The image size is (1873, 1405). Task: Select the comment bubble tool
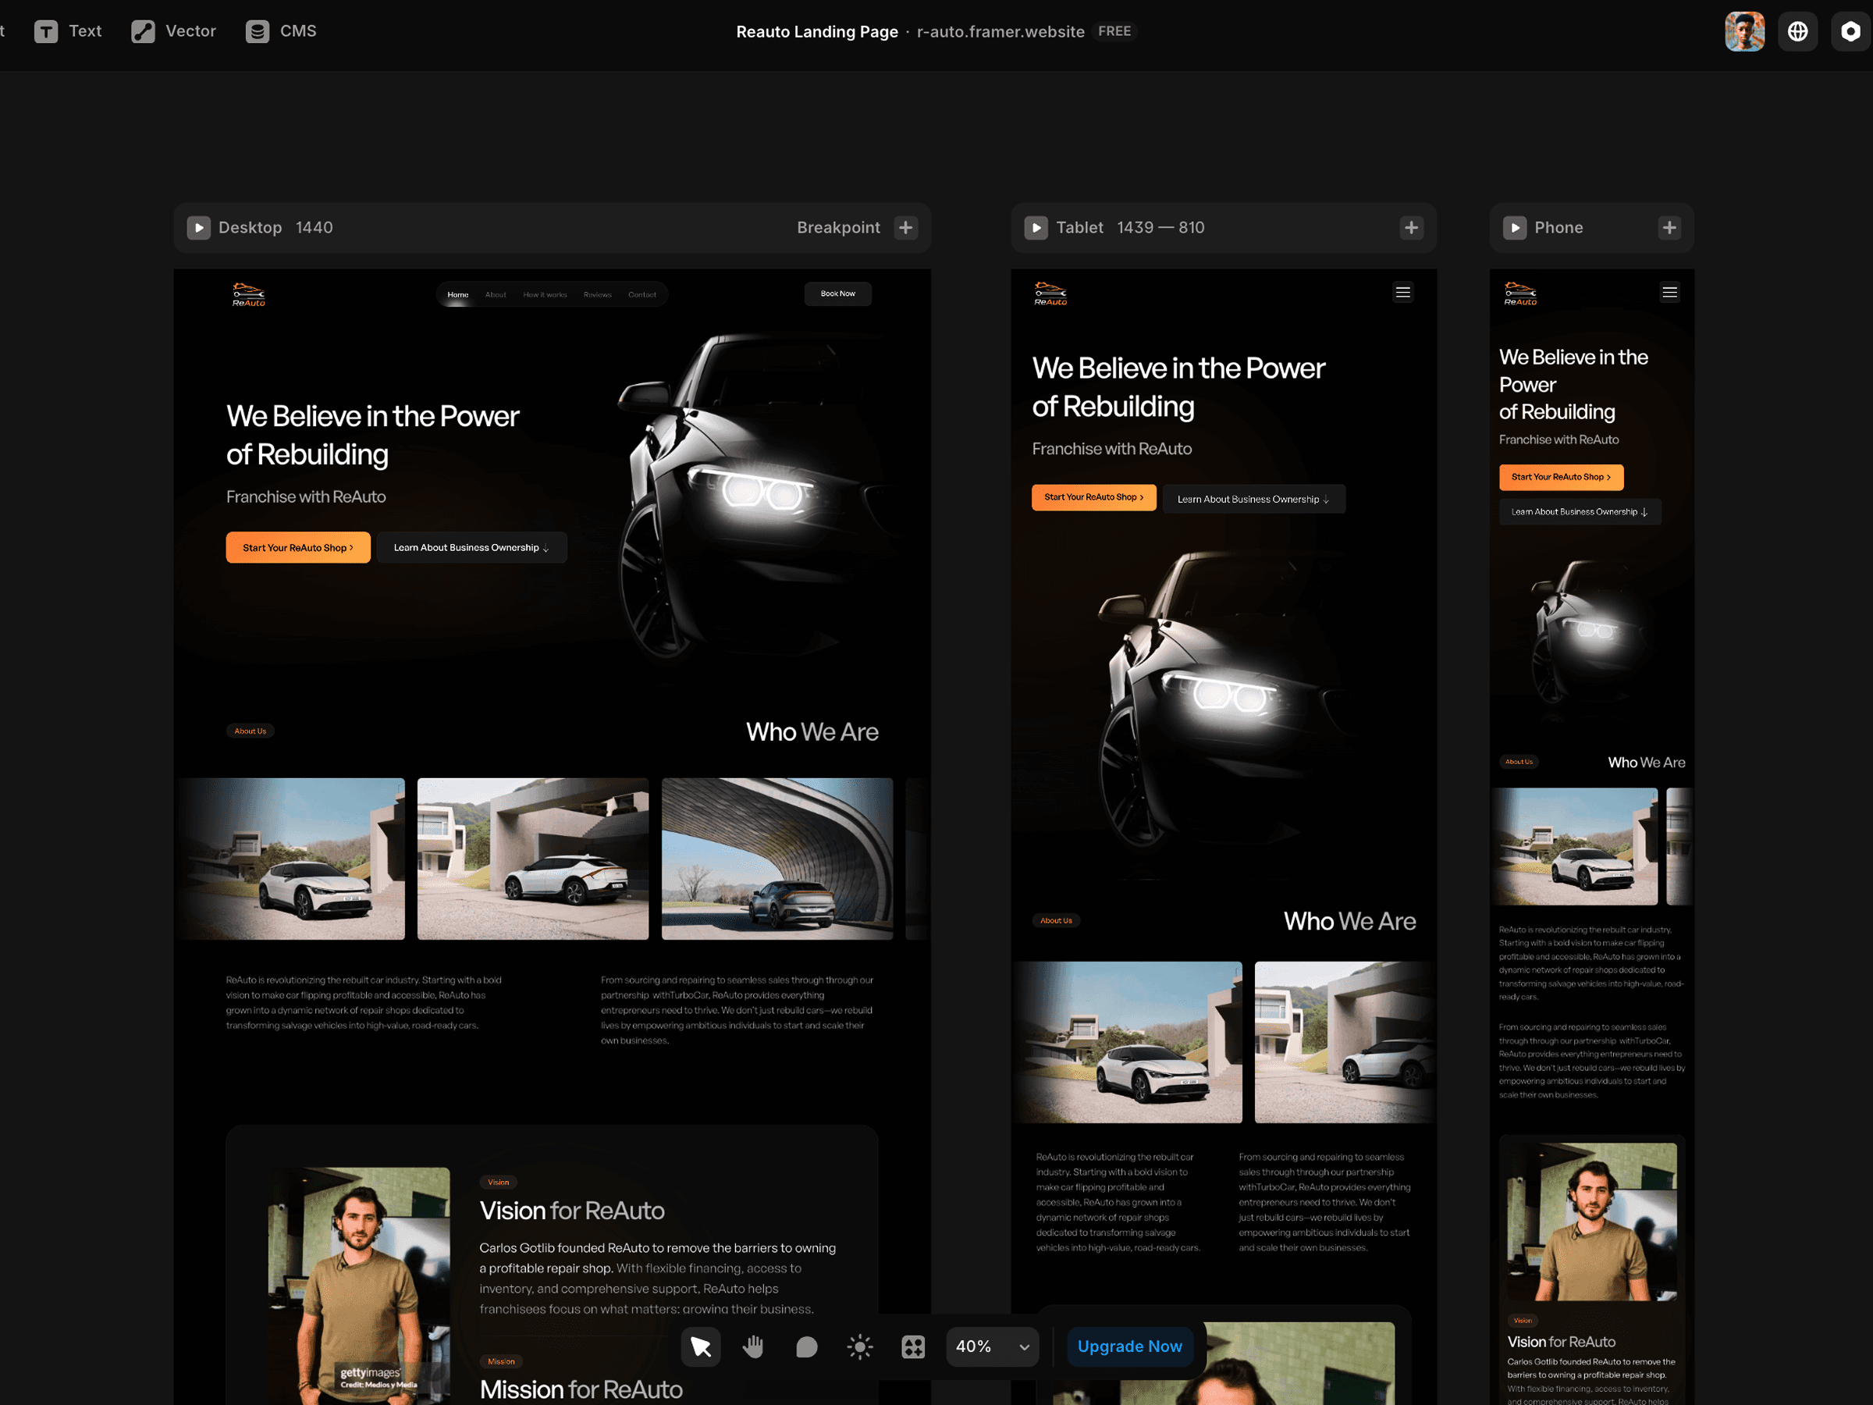806,1346
